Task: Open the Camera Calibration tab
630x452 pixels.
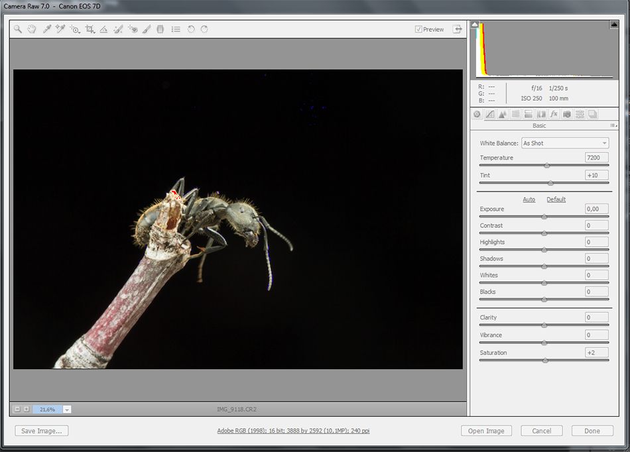Action: 567,114
